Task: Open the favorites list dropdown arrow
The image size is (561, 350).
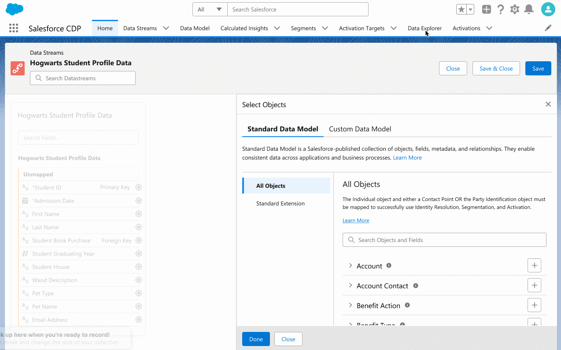Action: pyautogui.click(x=470, y=9)
